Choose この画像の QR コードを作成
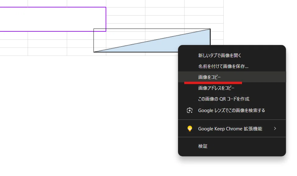 (232, 99)
